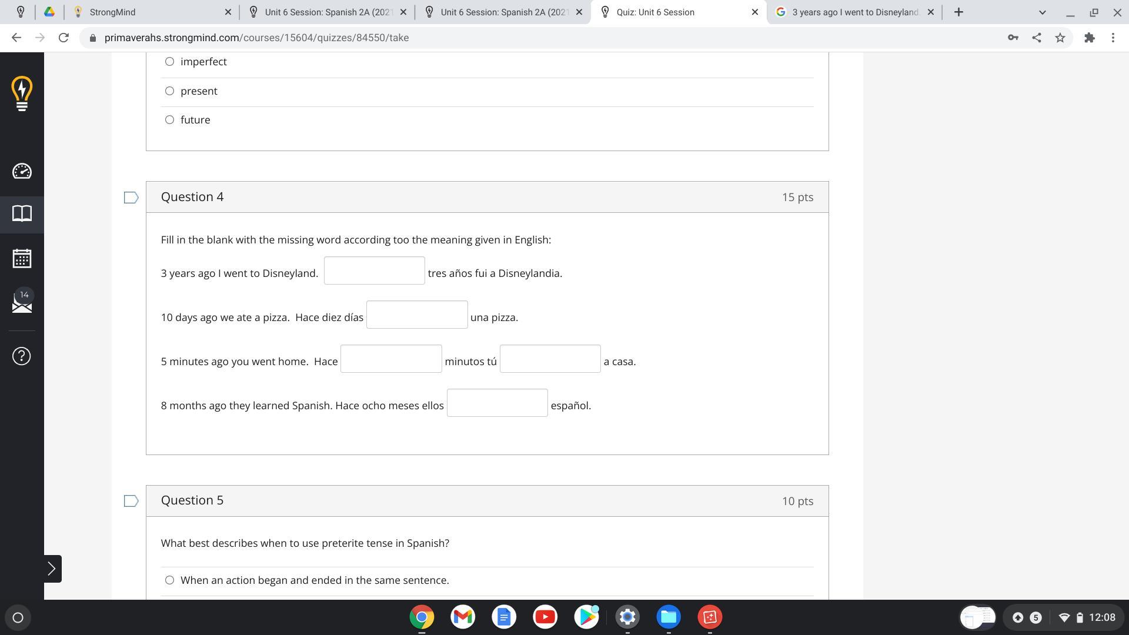Open the StrongMind dashboard gauge icon
The width and height of the screenshot is (1129, 635).
tap(22, 171)
